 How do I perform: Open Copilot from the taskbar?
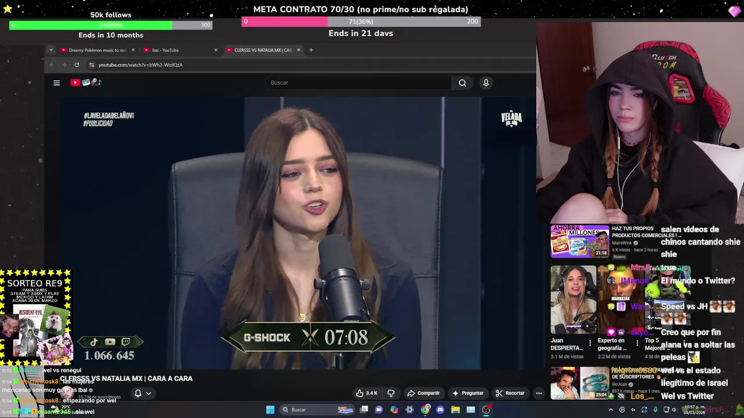point(394,409)
